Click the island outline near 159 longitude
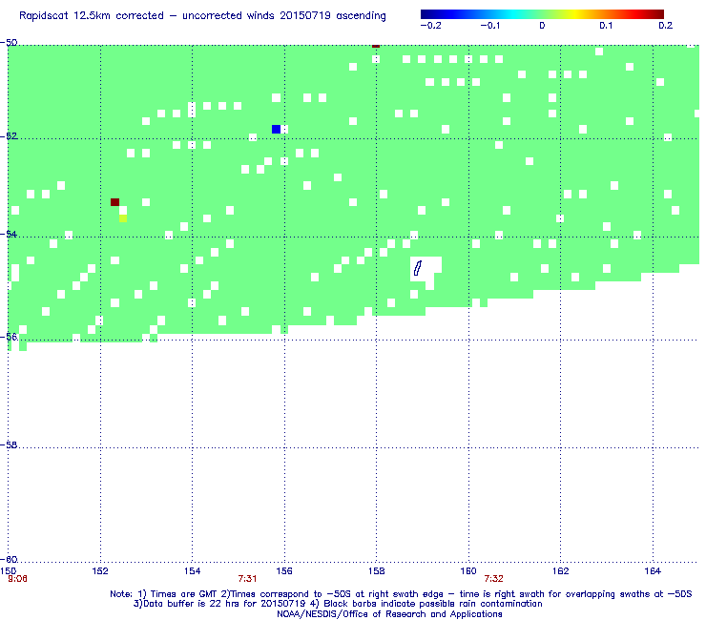Screen dimensions: 706x620 click(x=418, y=268)
